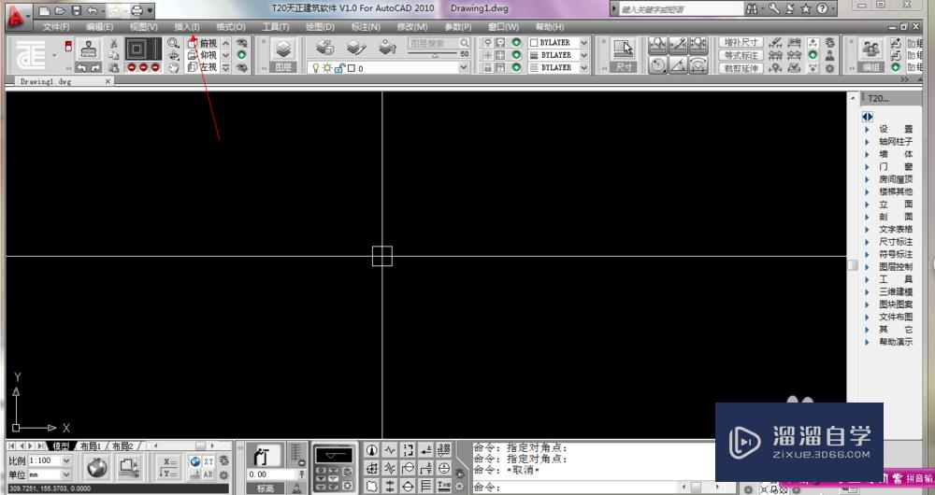Screen dimensions: 935x495
Task: Toggle the sun freeze/thaw layer icon
Action: click(327, 68)
